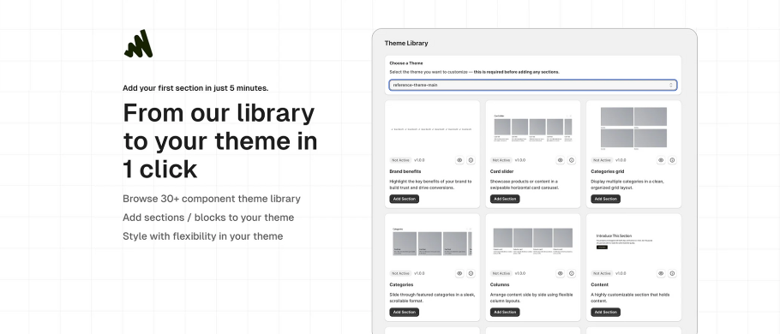780x334 pixels.
Task: Click Not Active badge on Brand benefits
Action: pyautogui.click(x=400, y=160)
